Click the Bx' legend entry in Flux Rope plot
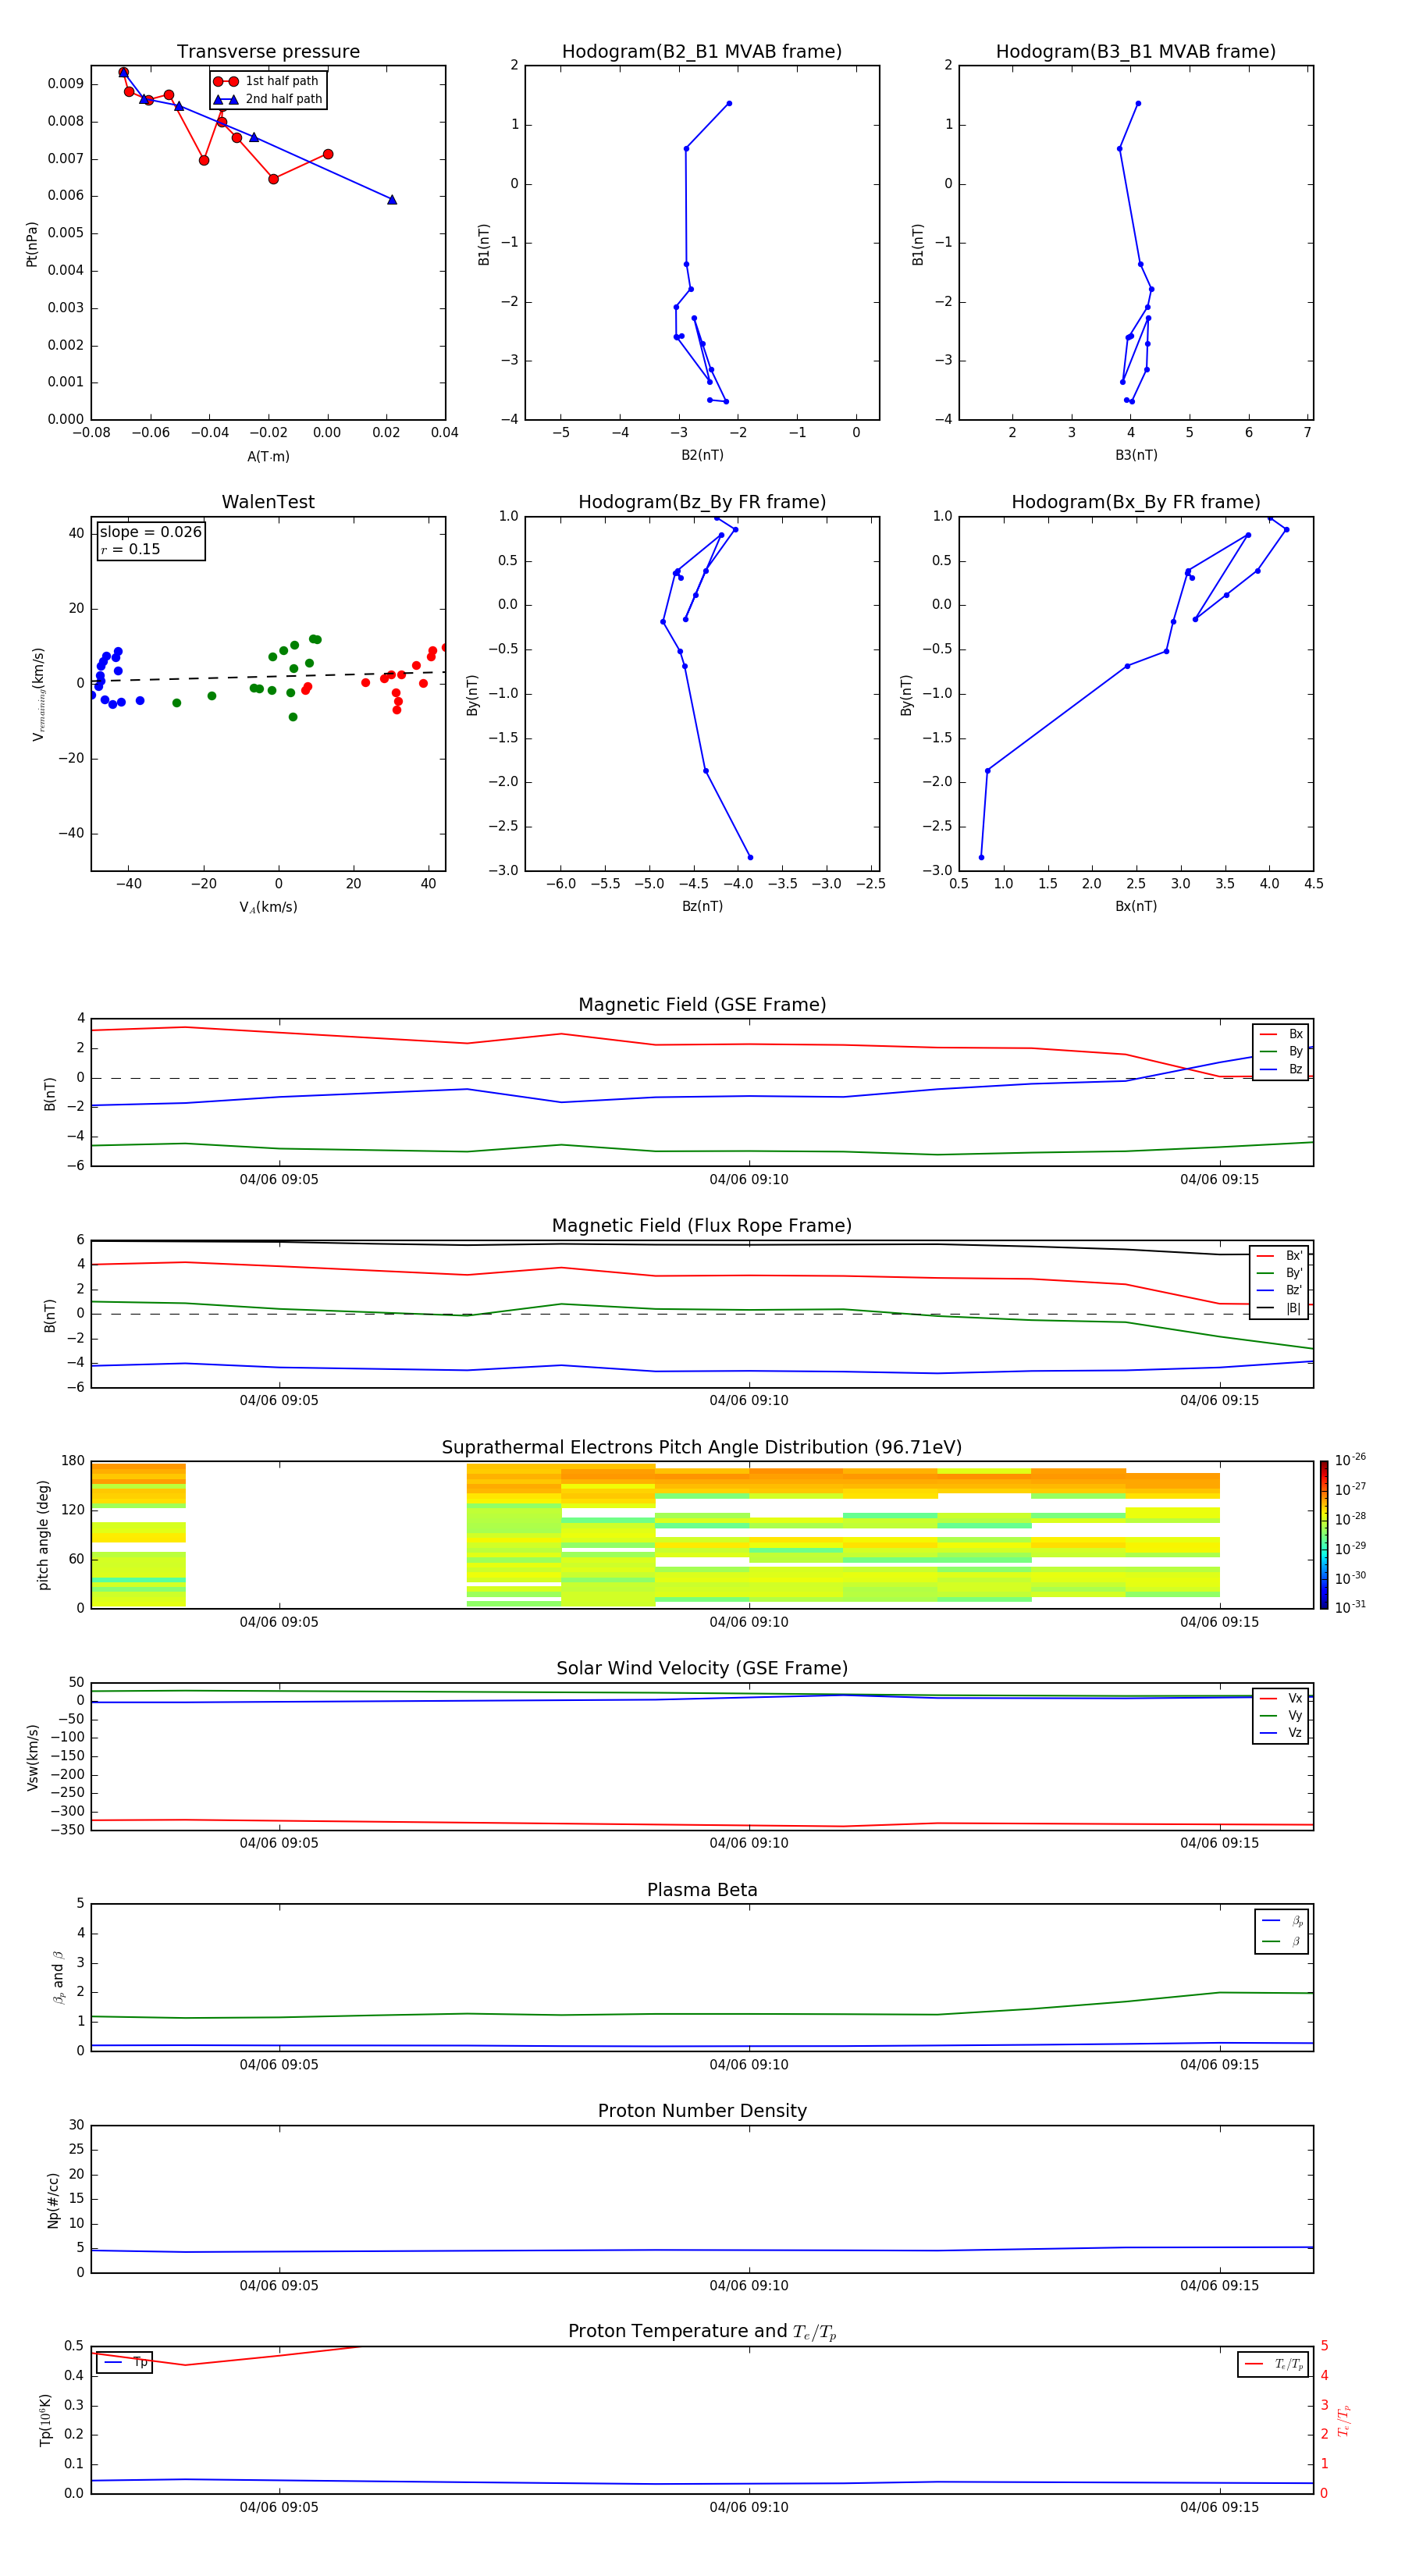Screen dimensions: 1405x2576 pyautogui.click(x=1280, y=1256)
